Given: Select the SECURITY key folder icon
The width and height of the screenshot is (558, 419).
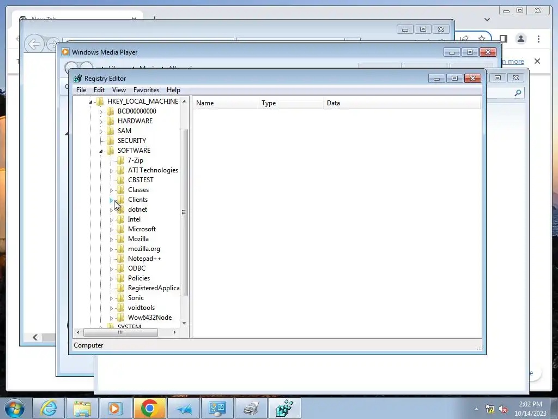Looking at the screenshot, I should coord(111,141).
